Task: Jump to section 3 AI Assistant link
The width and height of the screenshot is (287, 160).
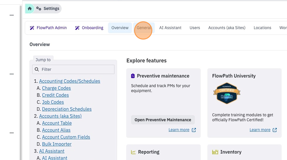Action: point(52,151)
